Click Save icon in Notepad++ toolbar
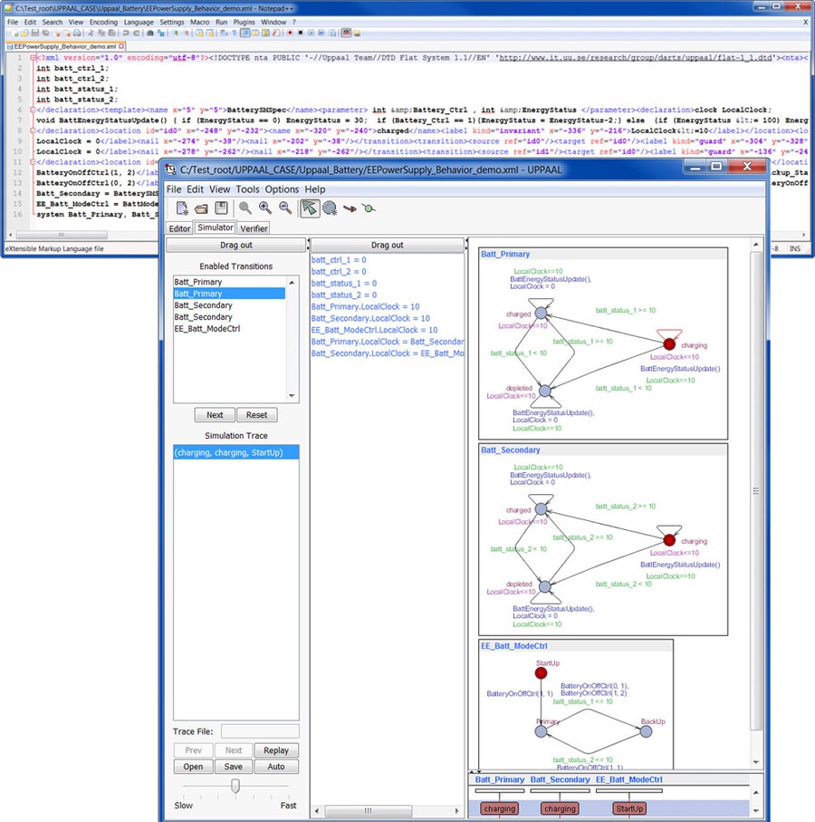Viewport: 815px width, 822px height. (x=35, y=33)
